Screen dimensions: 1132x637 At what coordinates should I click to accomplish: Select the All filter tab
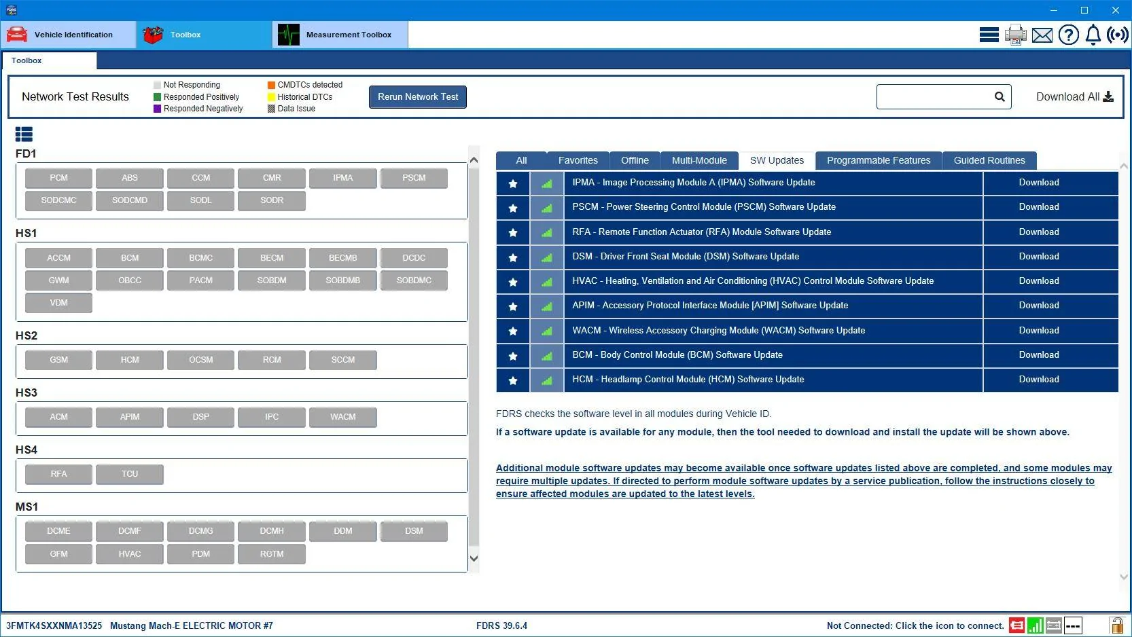(521, 160)
